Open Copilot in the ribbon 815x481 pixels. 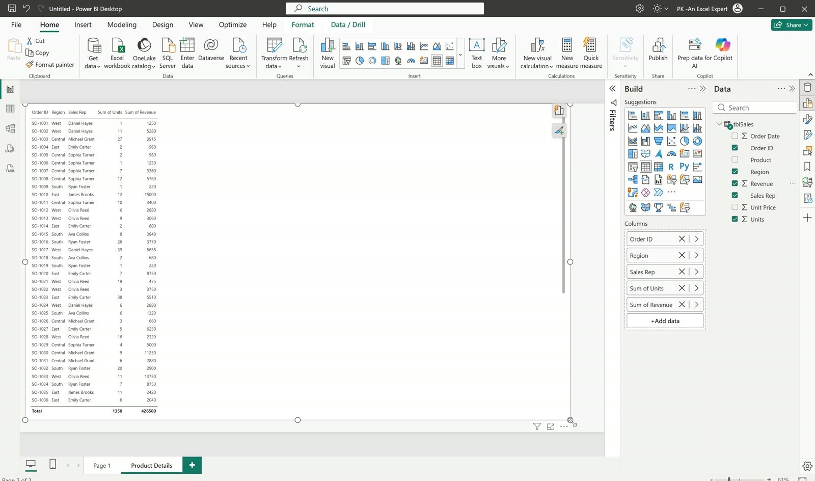click(722, 49)
